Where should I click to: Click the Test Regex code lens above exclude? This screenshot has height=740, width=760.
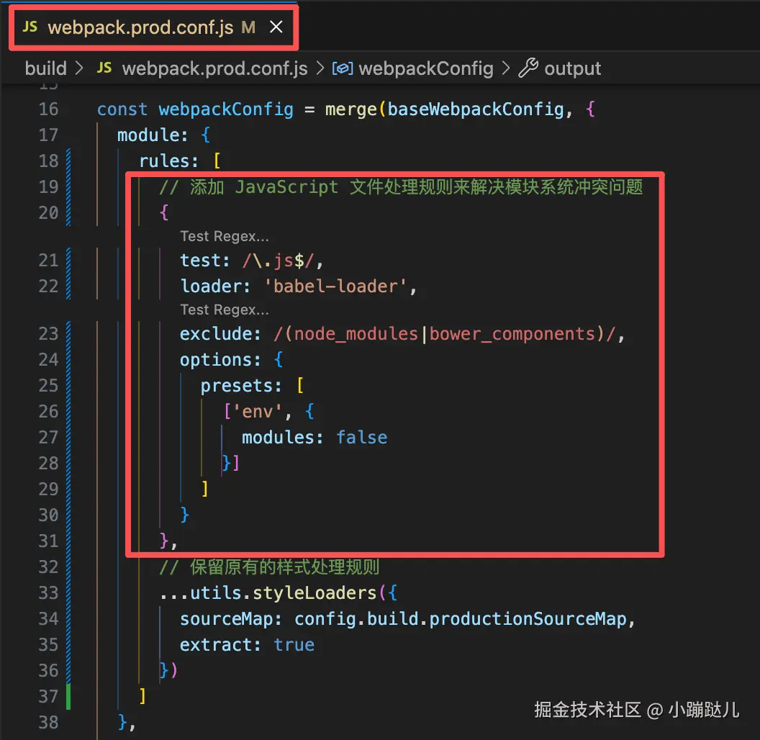(x=225, y=310)
